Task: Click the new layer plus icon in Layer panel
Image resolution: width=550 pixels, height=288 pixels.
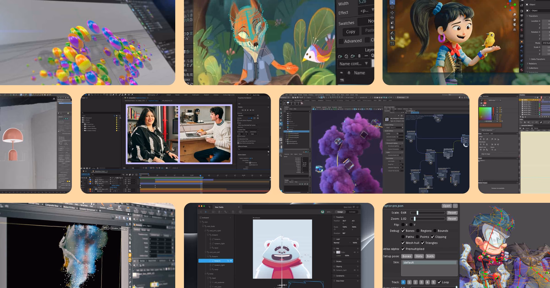Action: (340, 56)
